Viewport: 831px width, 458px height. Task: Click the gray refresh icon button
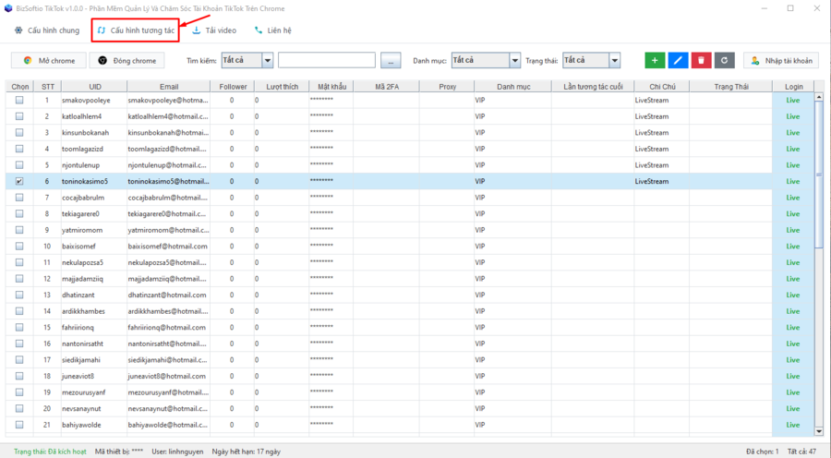727,60
